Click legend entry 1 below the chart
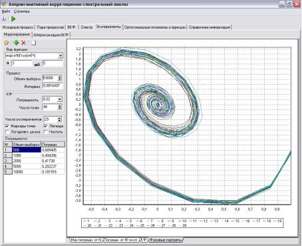This screenshot has height=246, width=302. 86,221
